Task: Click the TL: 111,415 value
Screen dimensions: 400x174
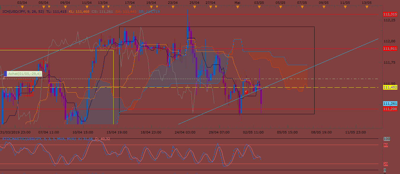Action: tap(57, 11)
